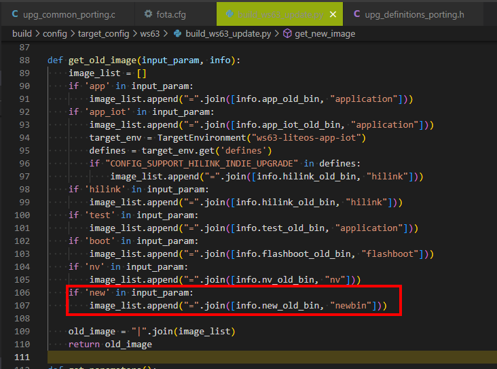Image resolution: width=497 pixels, height=369 pixels.
Task: Click line number 111 in the gutter
Action: click(22, 357)
